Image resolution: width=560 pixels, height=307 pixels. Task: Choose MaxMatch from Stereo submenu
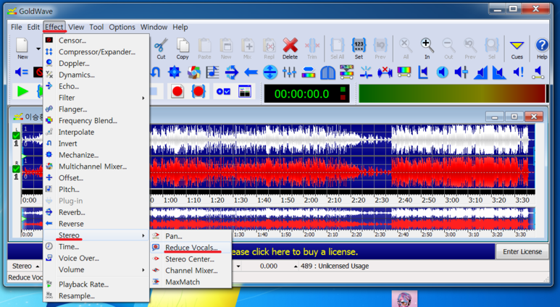coord(191,282)
